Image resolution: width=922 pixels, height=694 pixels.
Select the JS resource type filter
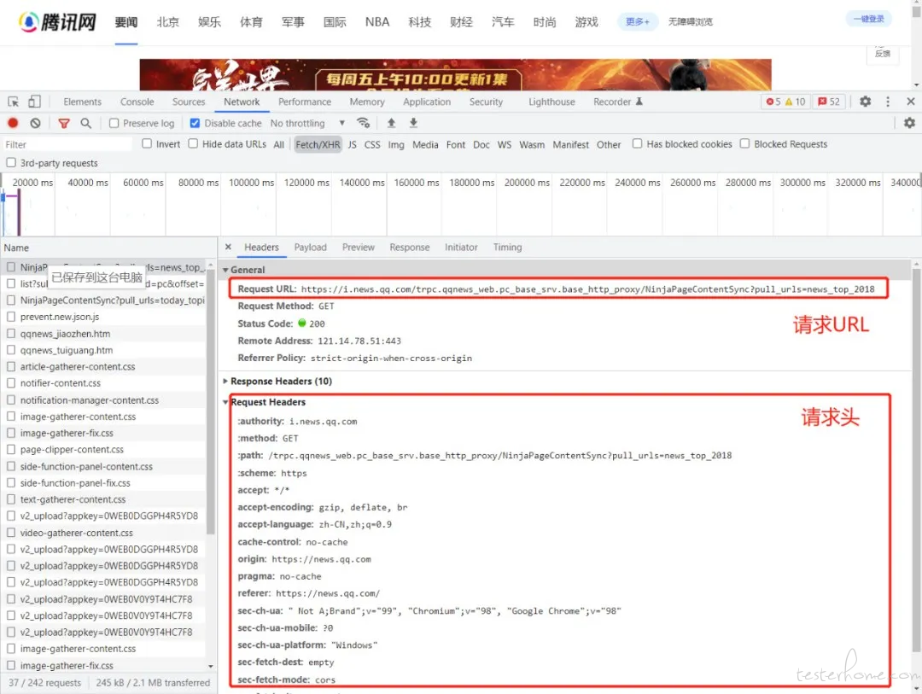(x=352, y=144)
